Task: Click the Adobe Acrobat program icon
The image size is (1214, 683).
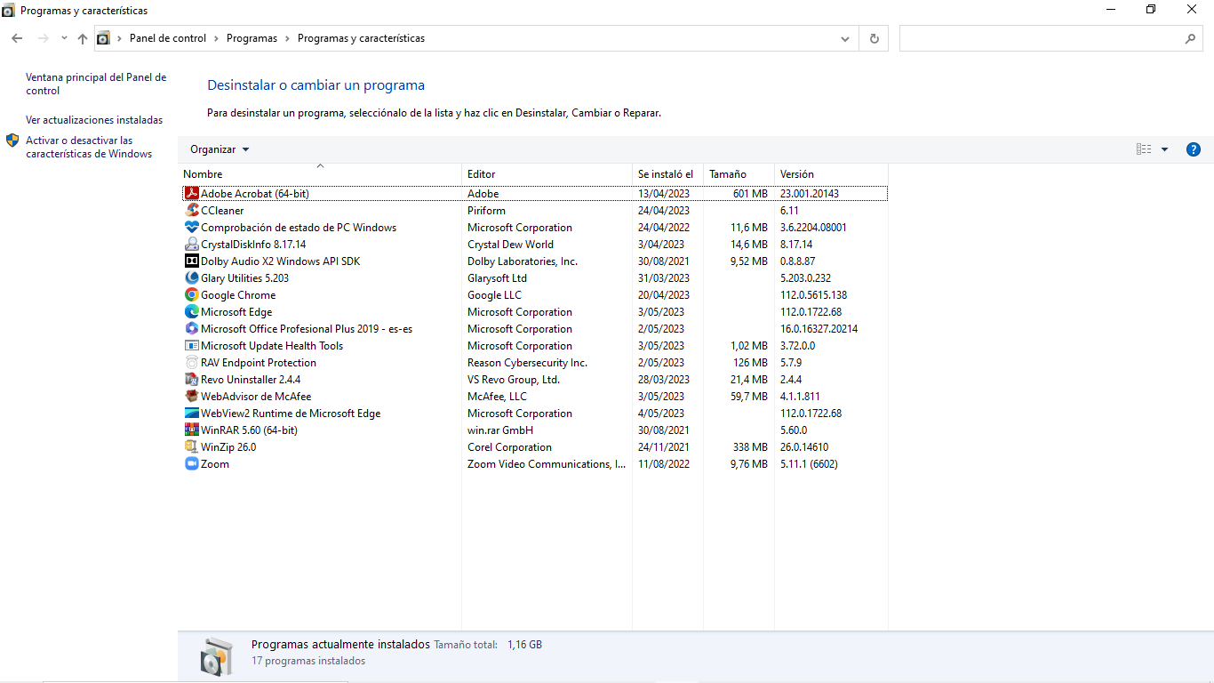Action: tap(191, 193)
